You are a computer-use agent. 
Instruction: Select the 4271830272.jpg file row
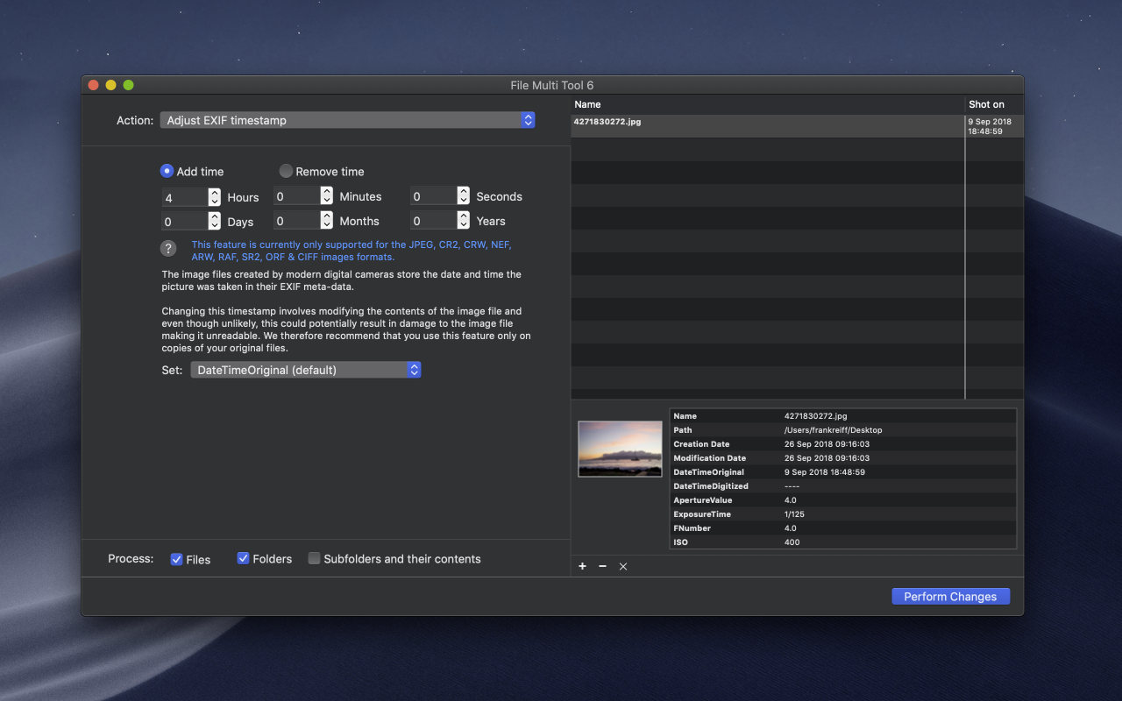(797, 126)
